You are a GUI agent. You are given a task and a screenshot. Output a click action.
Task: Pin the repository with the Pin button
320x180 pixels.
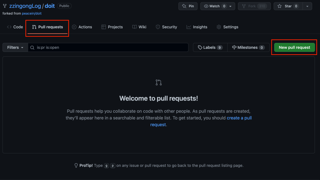(188, 6)
